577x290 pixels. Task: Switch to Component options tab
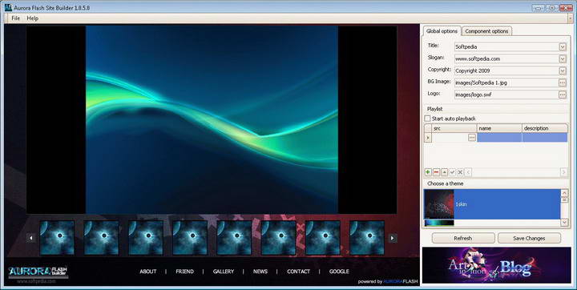click(486, 31)
